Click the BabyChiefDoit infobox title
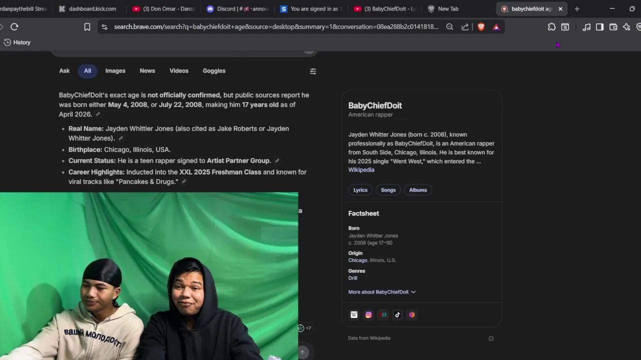 (x=375, y=105)
